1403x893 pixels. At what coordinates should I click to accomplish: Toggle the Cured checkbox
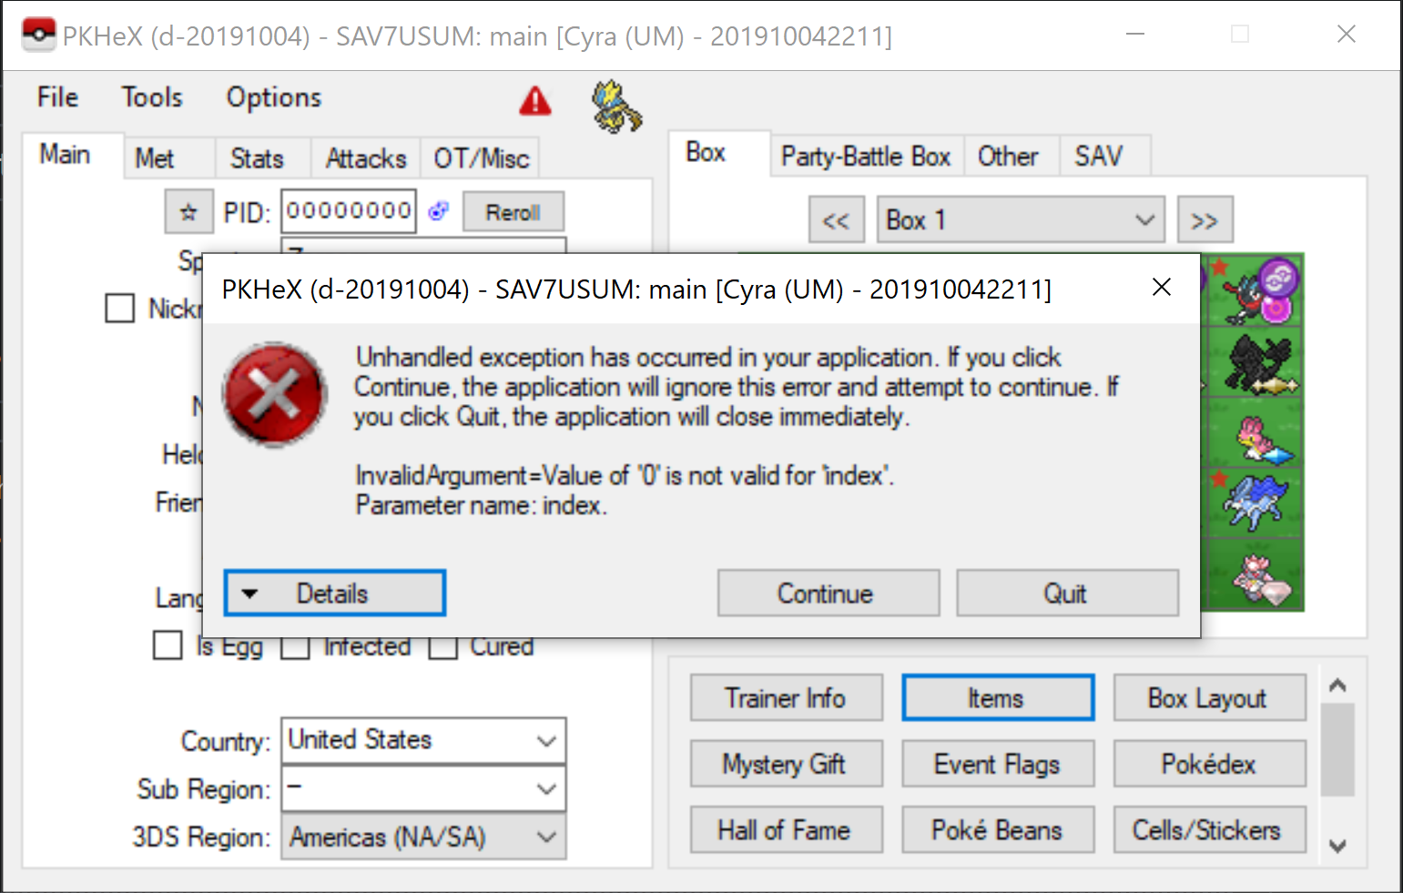pos(443,647)
